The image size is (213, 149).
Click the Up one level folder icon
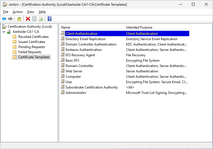19,19
